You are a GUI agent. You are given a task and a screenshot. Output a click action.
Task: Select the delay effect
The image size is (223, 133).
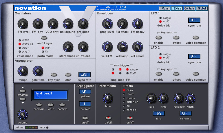click(124, 90)
